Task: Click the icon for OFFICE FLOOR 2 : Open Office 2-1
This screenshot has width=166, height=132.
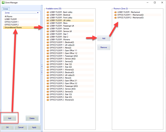Action: coord(48,81)
